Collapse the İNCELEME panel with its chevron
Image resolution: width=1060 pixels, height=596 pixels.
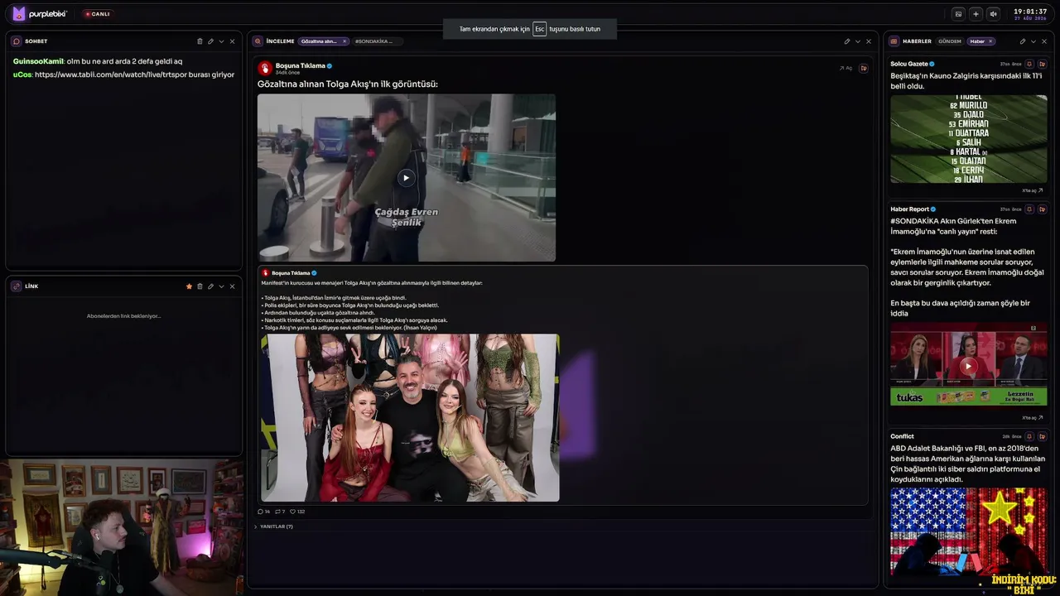tap(857, 41)
